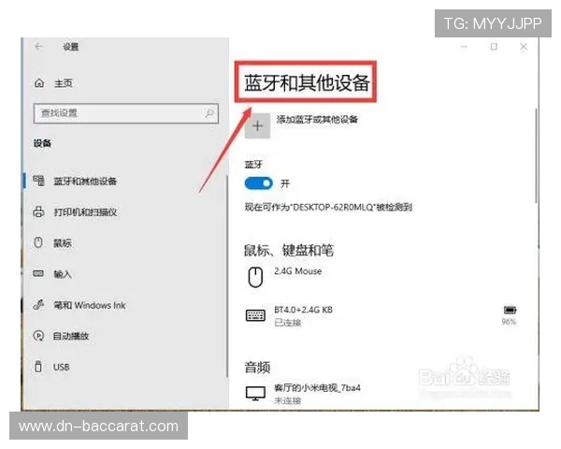561x449 pixels.
Task: Click the autoplay icon beside 自动播放
Action: click(38, 336)
